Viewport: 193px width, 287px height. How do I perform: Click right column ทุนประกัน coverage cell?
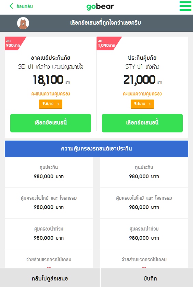pos(144,172)
